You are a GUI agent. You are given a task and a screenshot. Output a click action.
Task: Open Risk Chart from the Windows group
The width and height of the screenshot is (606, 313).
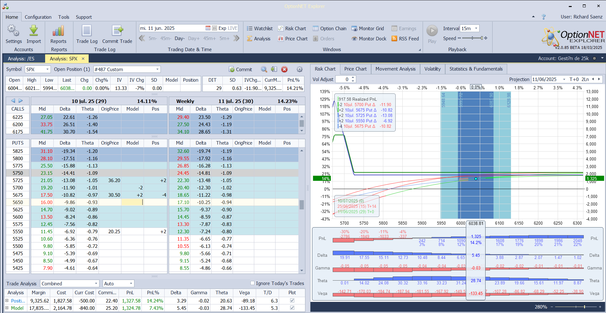[x=292, y=29]
